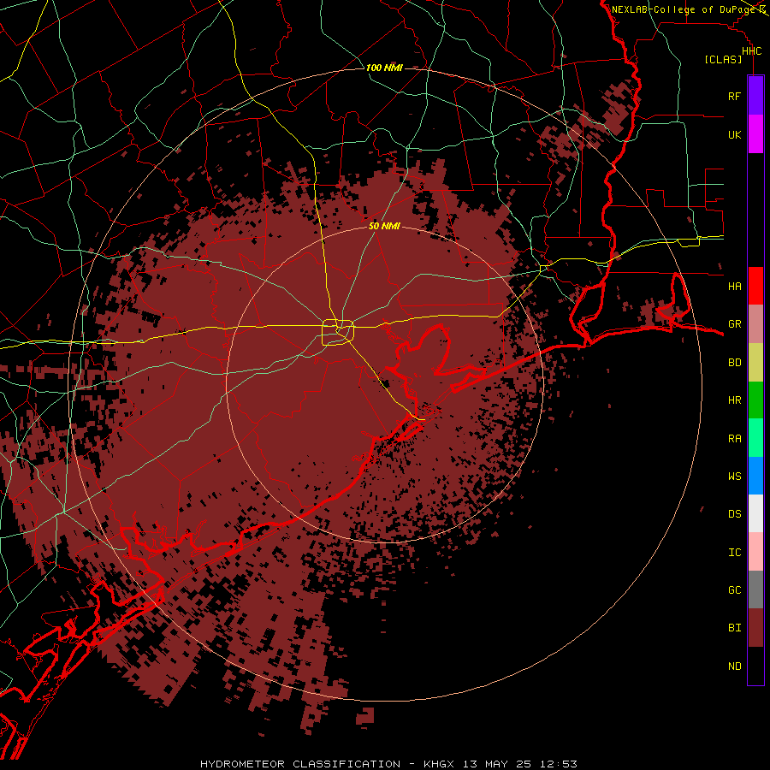
Task: Click the RA light green swatch
Action: point(755,438)
